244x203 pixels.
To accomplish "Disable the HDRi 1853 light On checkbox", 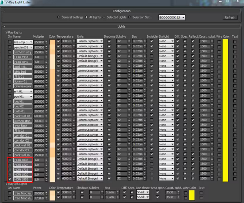I will (x=10, y=179).
